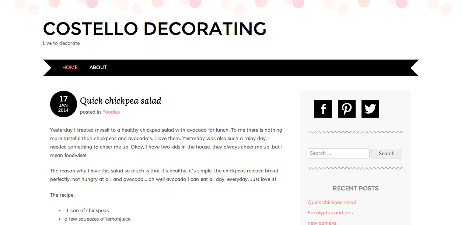Open the Pinterest social icon

click(347, 109)
